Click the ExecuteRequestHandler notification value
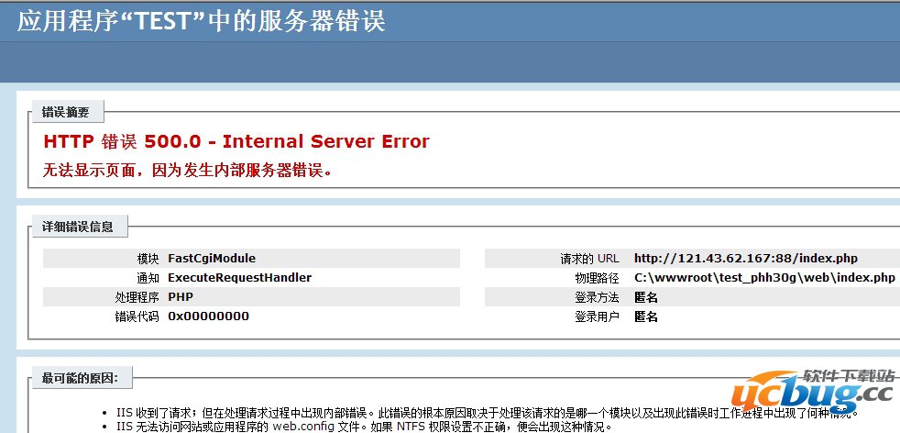Screen dimensions: 900x433 click(239, 278)
